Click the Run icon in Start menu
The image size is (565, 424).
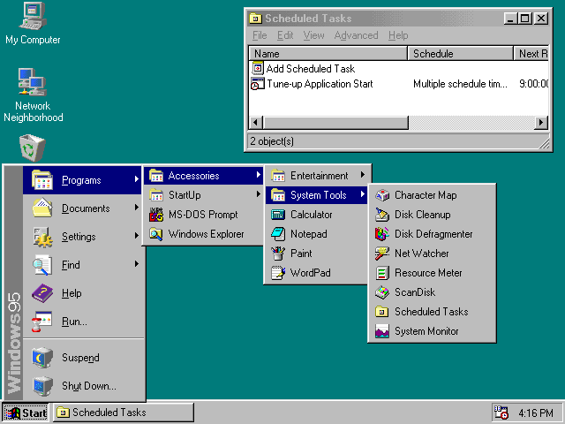42,322
